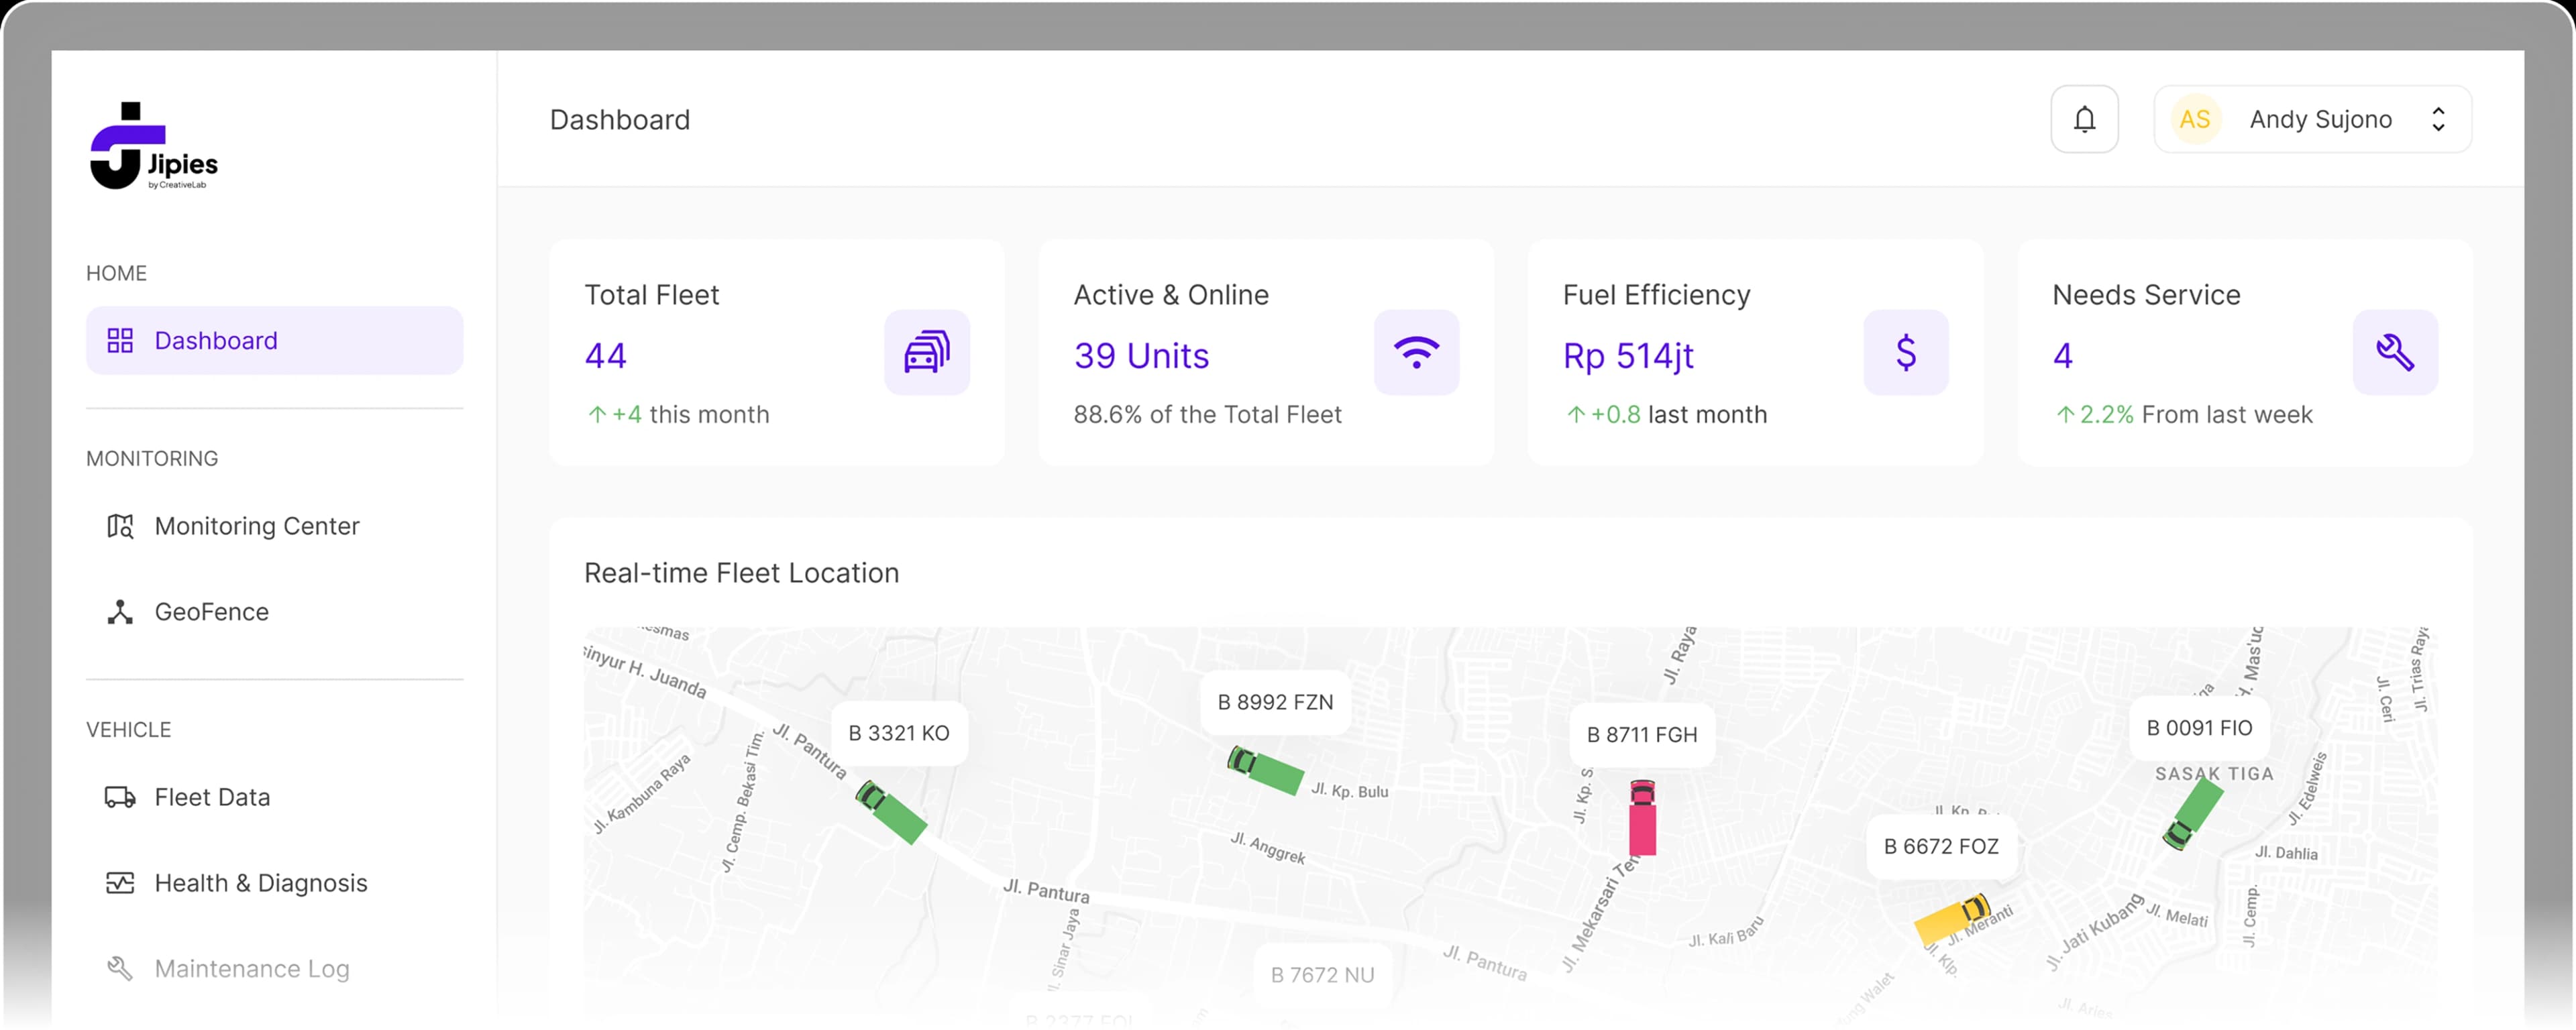Open the notifications bell
Viewport: 2576px width, 1030px height.
[2084, 119]
